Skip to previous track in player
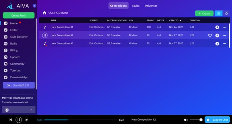This screenshot has height=124, width=232. [x=11, y=120]
